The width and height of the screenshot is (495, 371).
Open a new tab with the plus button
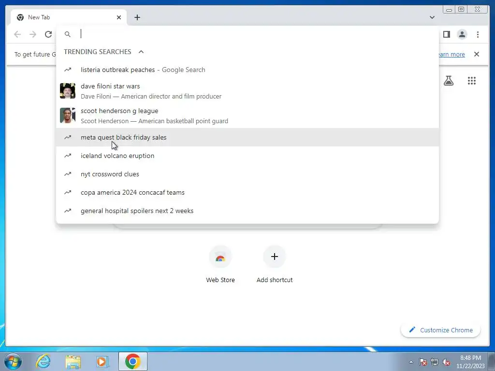137,17
